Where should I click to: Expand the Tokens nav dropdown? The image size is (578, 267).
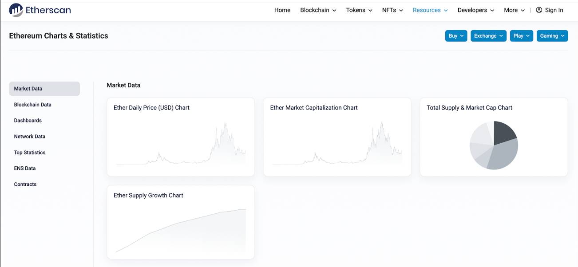point(359,10)
